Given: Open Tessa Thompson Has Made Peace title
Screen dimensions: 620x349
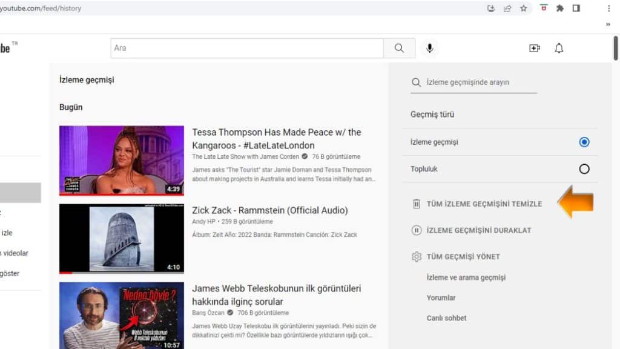Looking at the screenshot, I should click(x=276, y=139).
